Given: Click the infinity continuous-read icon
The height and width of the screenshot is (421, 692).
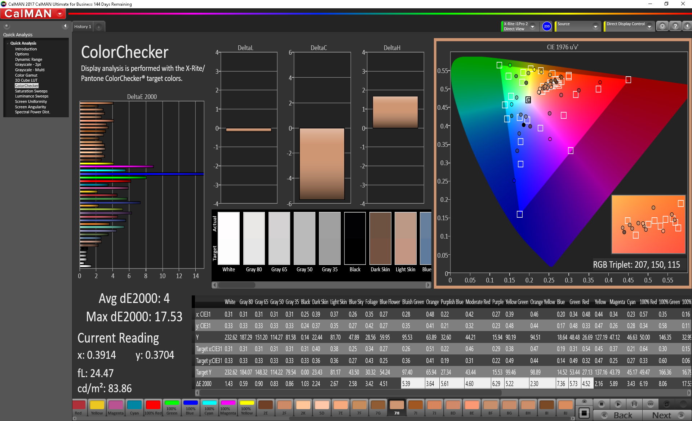Looking at the screenshot, I should coord(650,404).
